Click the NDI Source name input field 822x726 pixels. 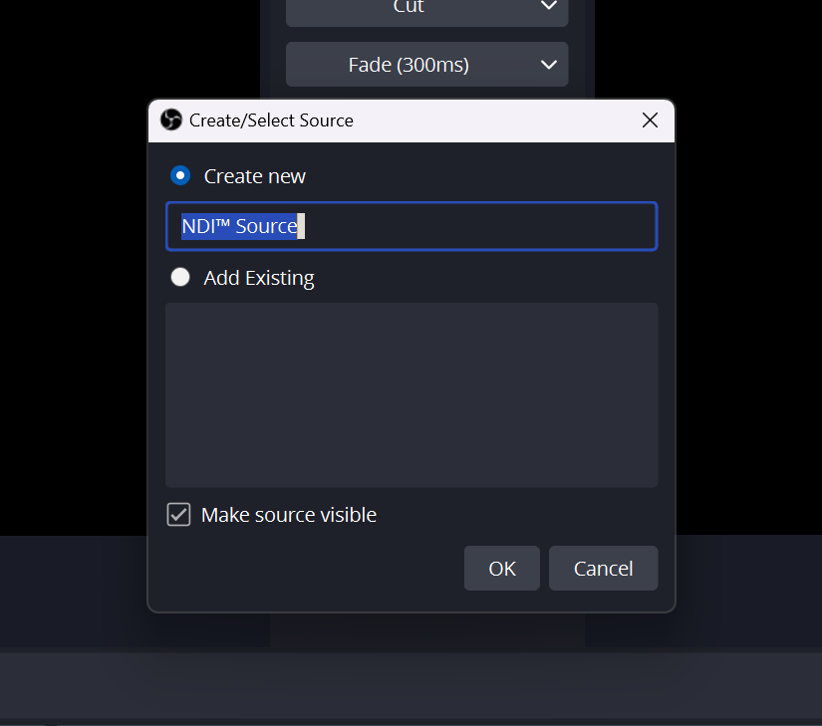pyautogui.click(x=411, y=226)
